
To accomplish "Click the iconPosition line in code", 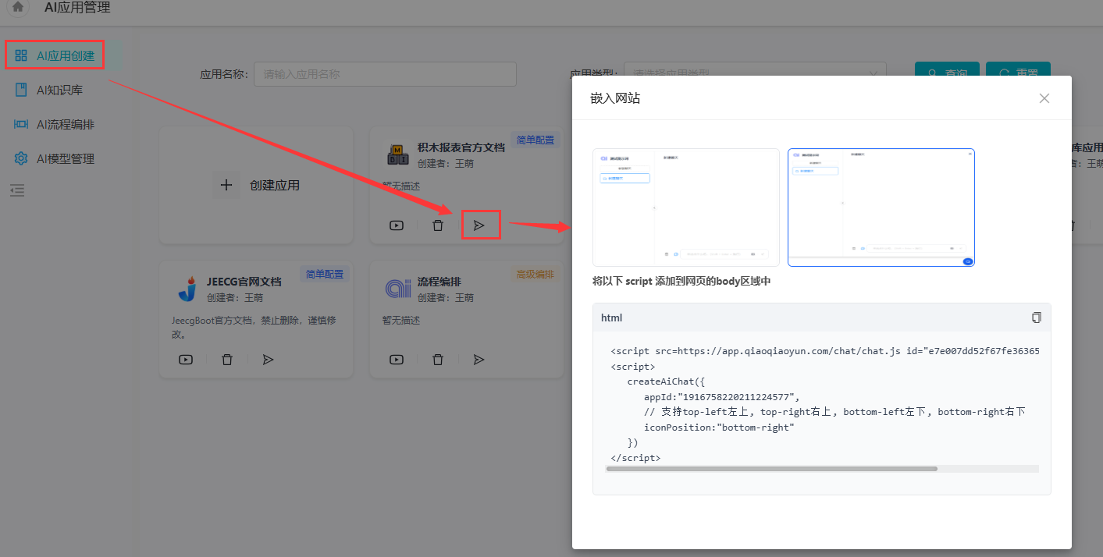I will 719,428.
